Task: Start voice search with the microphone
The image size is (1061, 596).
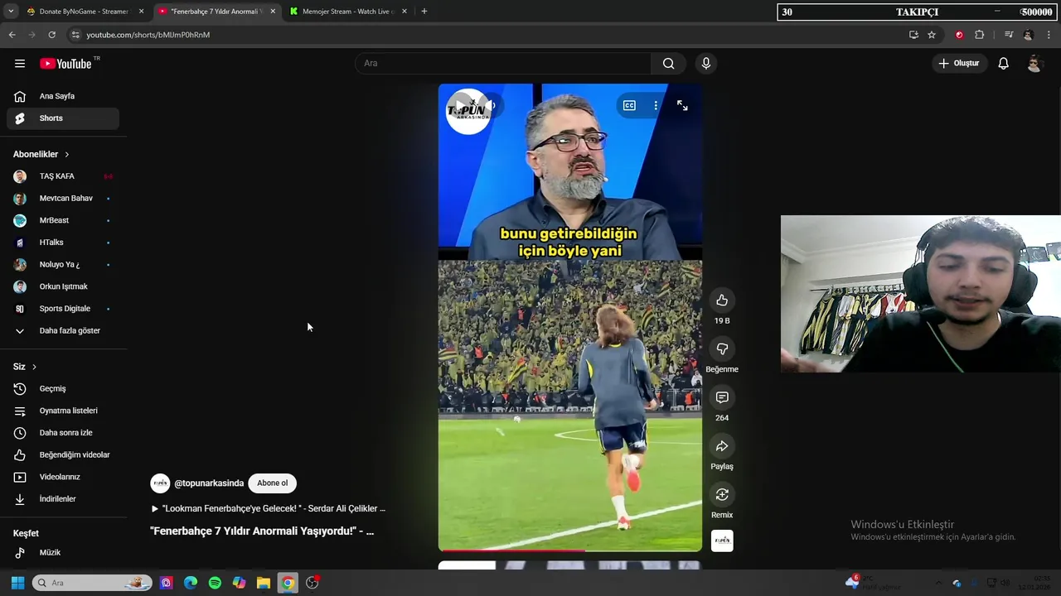Action: click(x=706, y=64)
